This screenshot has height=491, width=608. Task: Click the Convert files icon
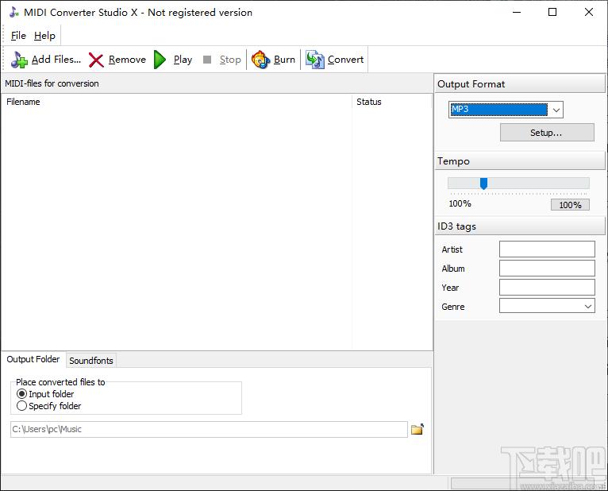315,60
